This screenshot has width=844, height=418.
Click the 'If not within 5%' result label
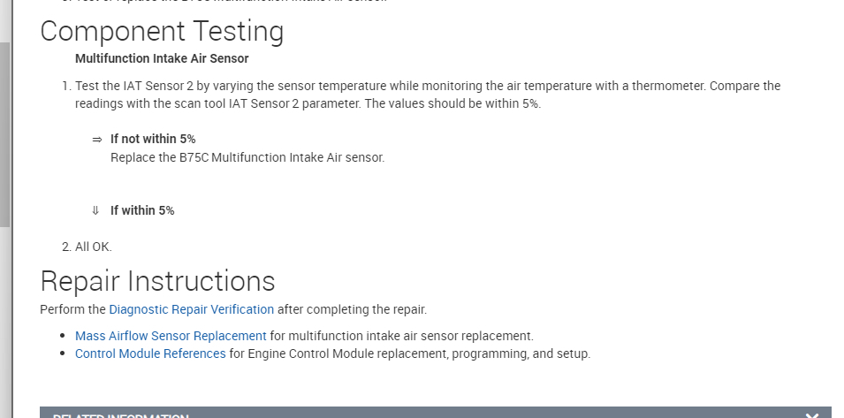tap(153, 140)
